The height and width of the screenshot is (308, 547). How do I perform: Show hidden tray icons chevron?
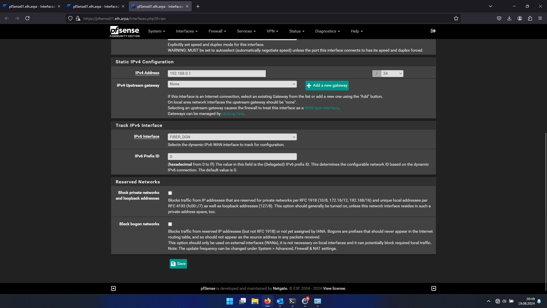(x=489, y=301)
